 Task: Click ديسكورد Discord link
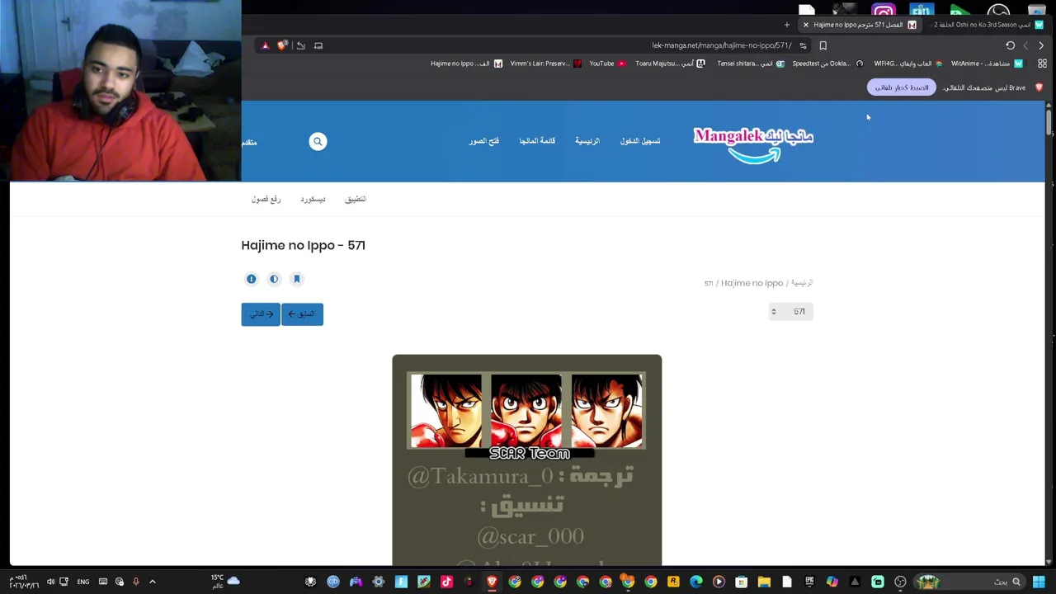tap(313, 199)
